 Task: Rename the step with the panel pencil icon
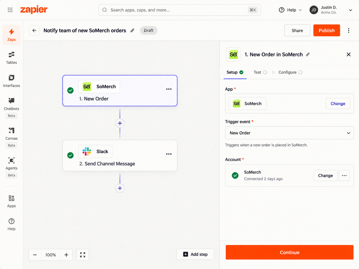tap(308, 55)
